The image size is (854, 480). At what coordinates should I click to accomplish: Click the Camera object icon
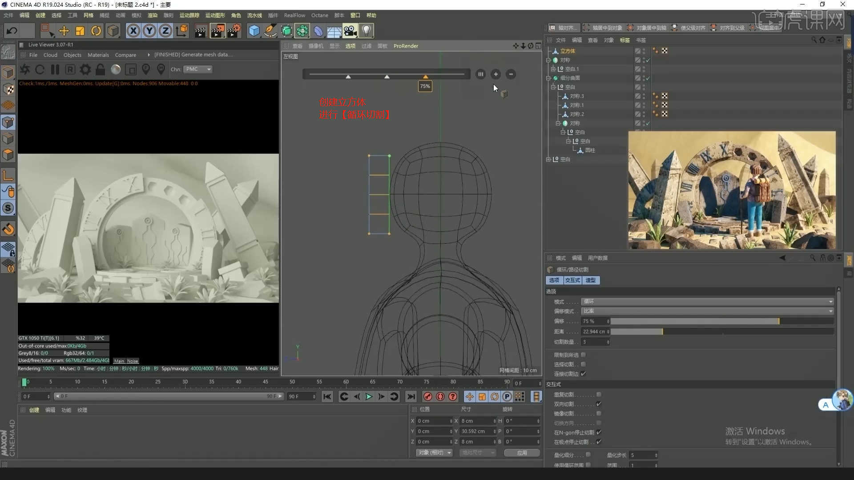point(350,31)
